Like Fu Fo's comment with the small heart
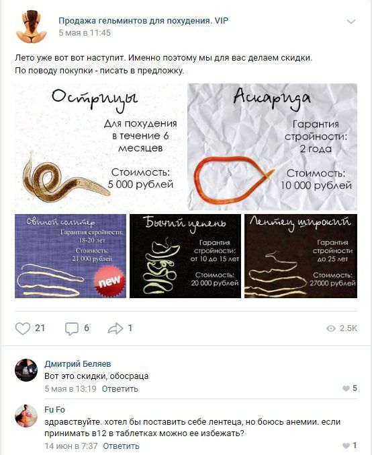 (x=346, y=446)
